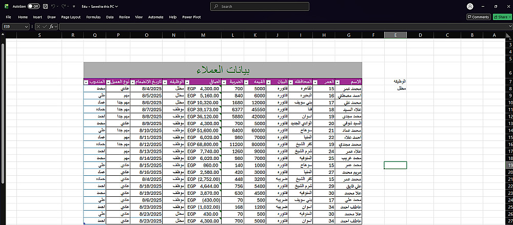Click the Cancel X beside the formula bar
This screenshot has height=225, width=513.
(x=38, y=27)
